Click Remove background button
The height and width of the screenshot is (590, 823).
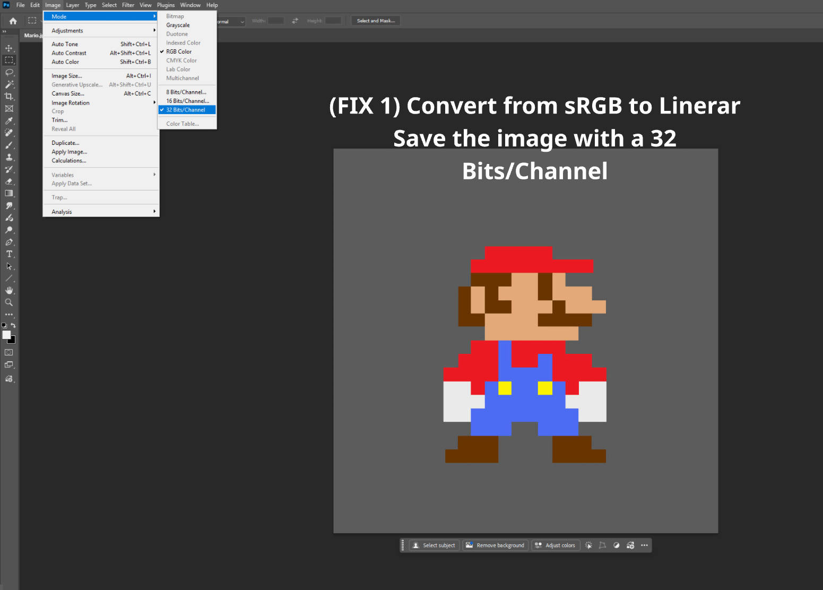495,545
